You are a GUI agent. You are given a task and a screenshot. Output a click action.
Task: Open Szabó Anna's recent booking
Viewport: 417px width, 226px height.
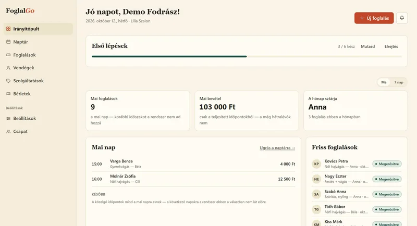point(357,194)
